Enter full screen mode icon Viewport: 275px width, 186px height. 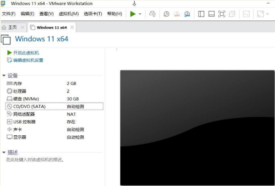coord(222,14)
